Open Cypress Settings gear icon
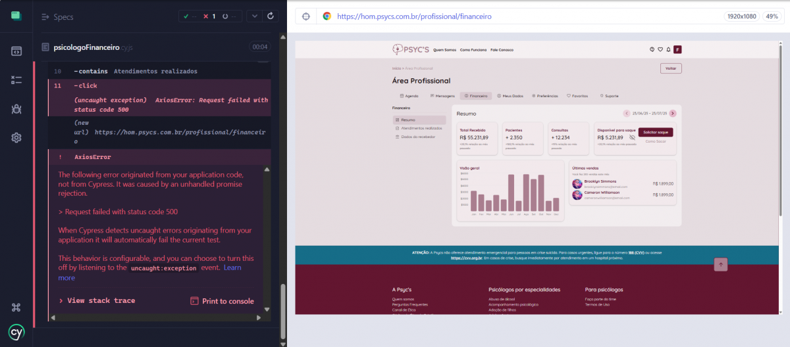Screen dimensions: 790x347 tap(16, 137)
